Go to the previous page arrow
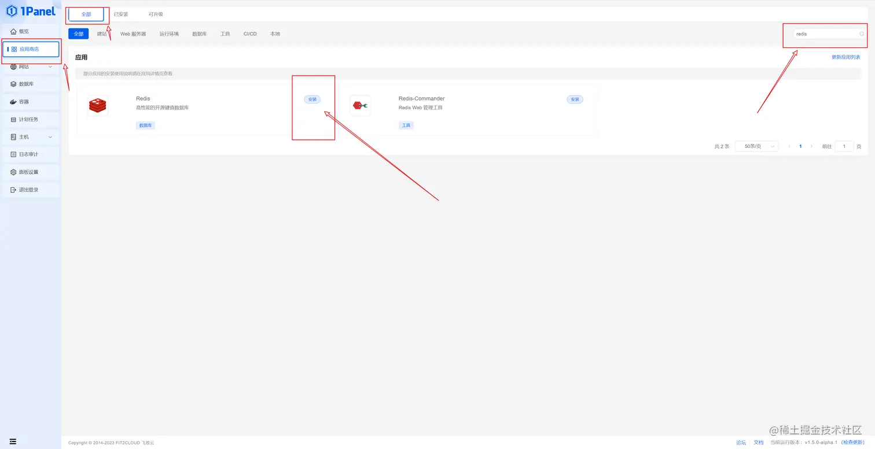 [789, 147]
